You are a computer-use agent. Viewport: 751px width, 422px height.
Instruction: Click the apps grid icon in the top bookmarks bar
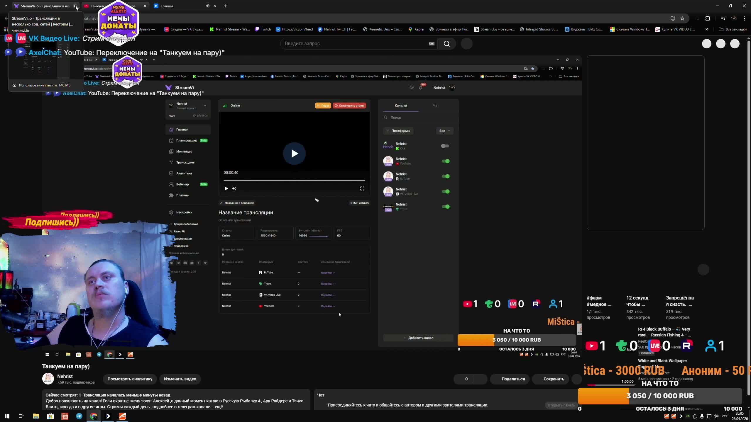click(x=6, y=29)
